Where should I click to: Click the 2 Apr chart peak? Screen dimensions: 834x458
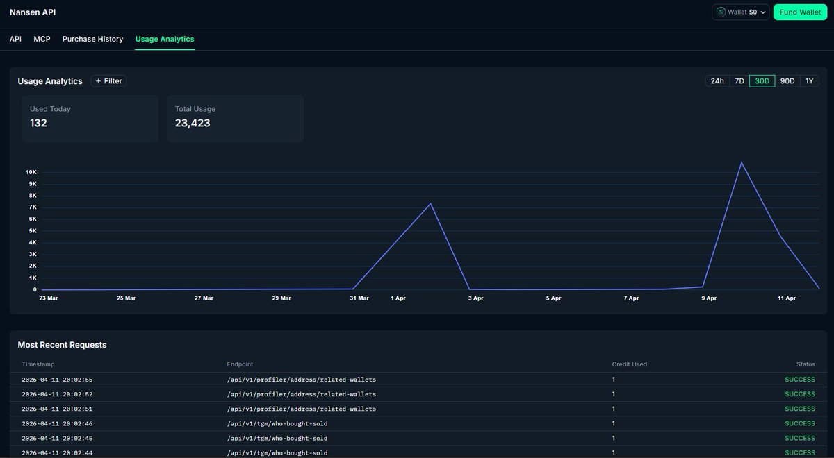(431, 203)
